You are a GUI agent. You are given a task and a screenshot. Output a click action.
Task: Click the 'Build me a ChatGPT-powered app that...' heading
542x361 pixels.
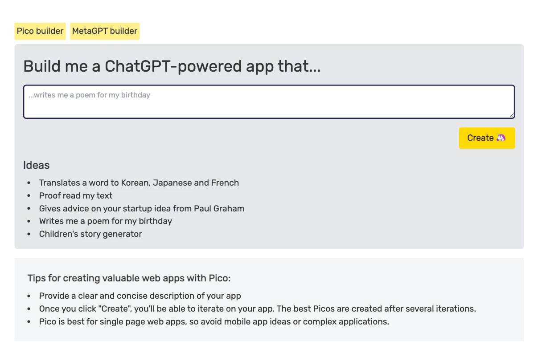(x=172, y=66)
